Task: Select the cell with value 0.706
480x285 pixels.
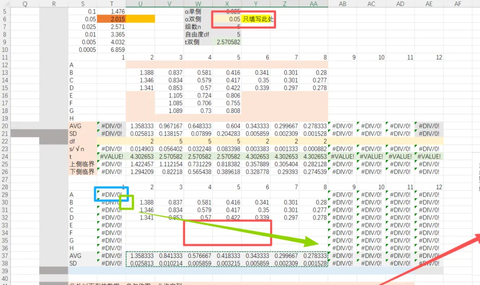Action: click(198, 103)
